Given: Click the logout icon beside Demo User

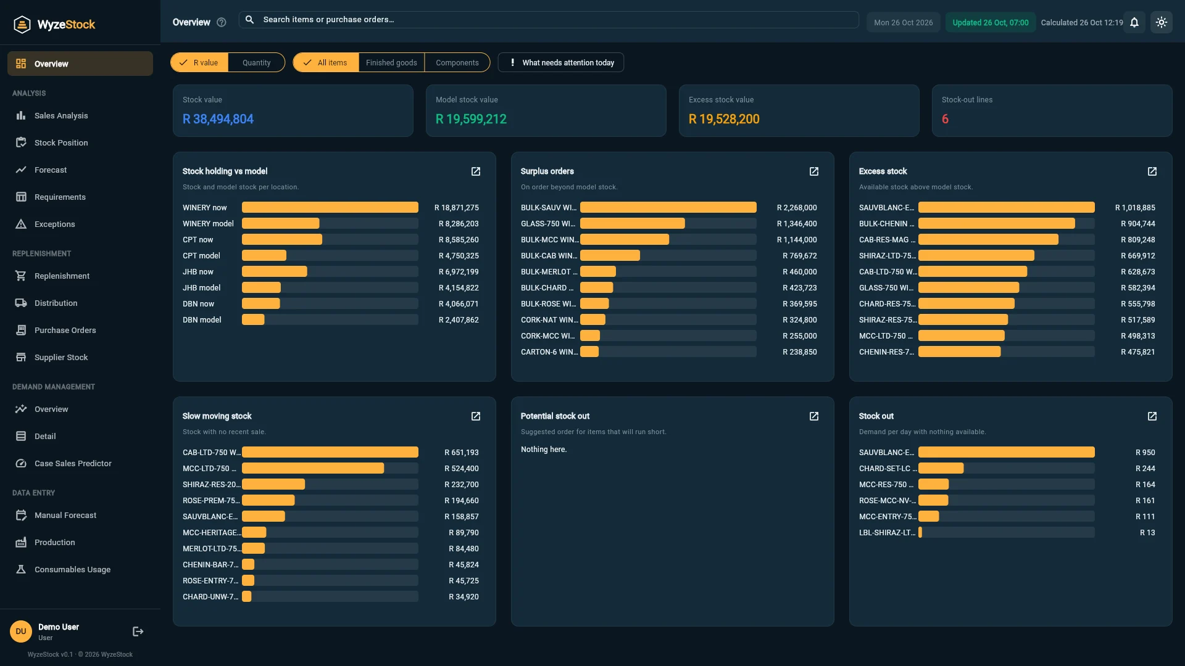Looking at the screenshot, I should [138, 631].
